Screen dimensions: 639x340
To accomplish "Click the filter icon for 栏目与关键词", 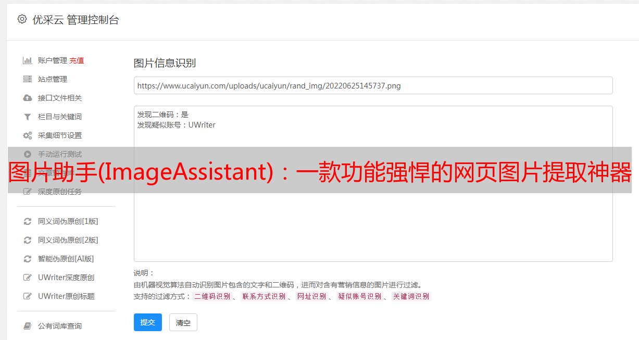I will point(28,117).
